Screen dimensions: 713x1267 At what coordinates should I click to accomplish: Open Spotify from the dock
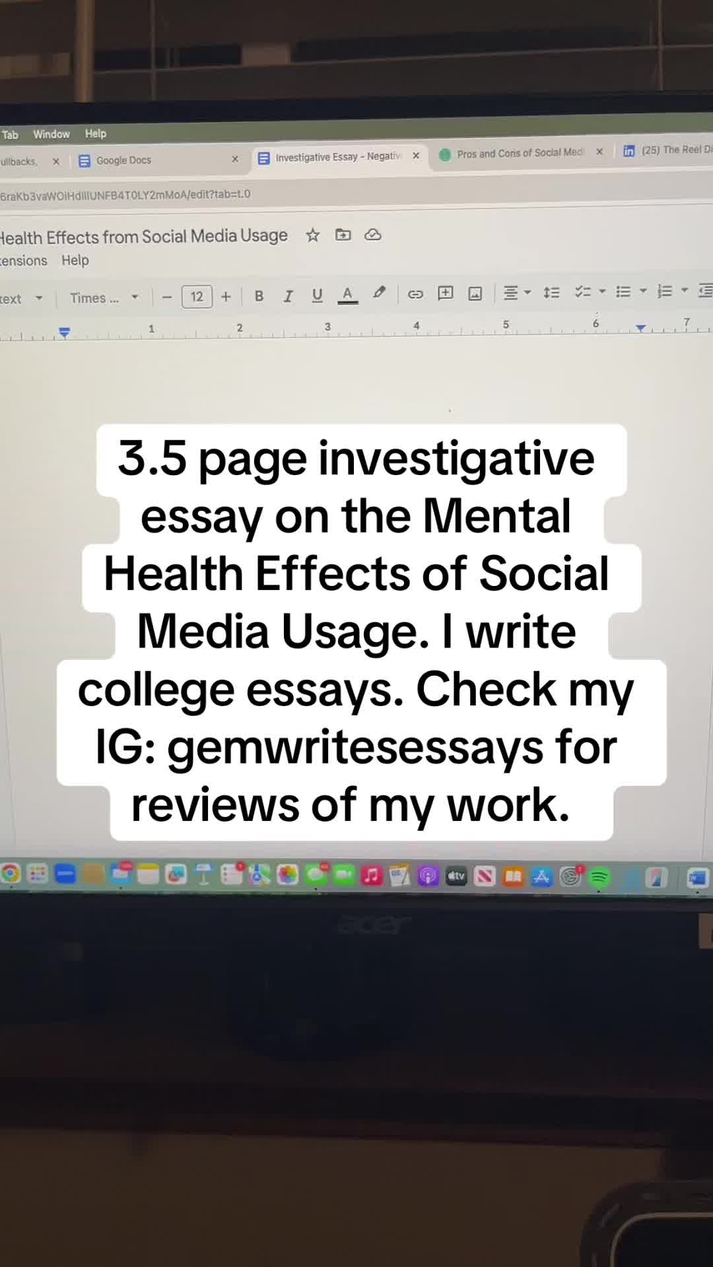(x=599, y=877)
